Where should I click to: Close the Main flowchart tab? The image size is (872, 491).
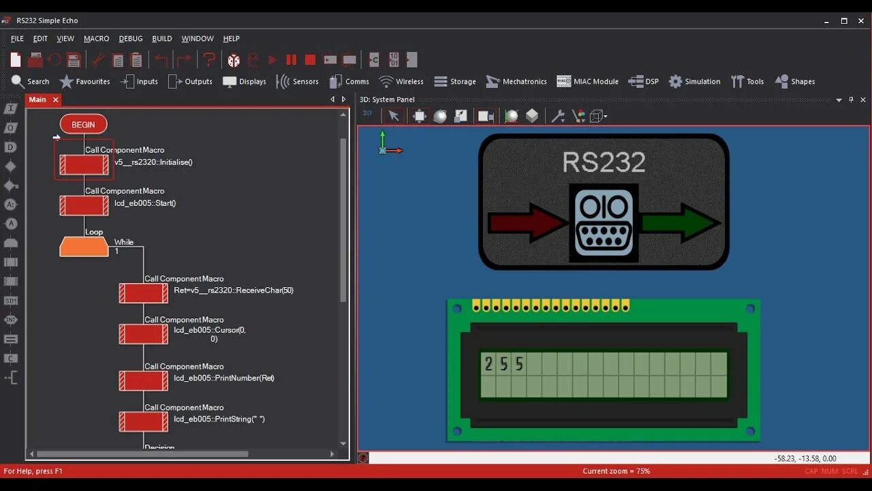point(56,100)
